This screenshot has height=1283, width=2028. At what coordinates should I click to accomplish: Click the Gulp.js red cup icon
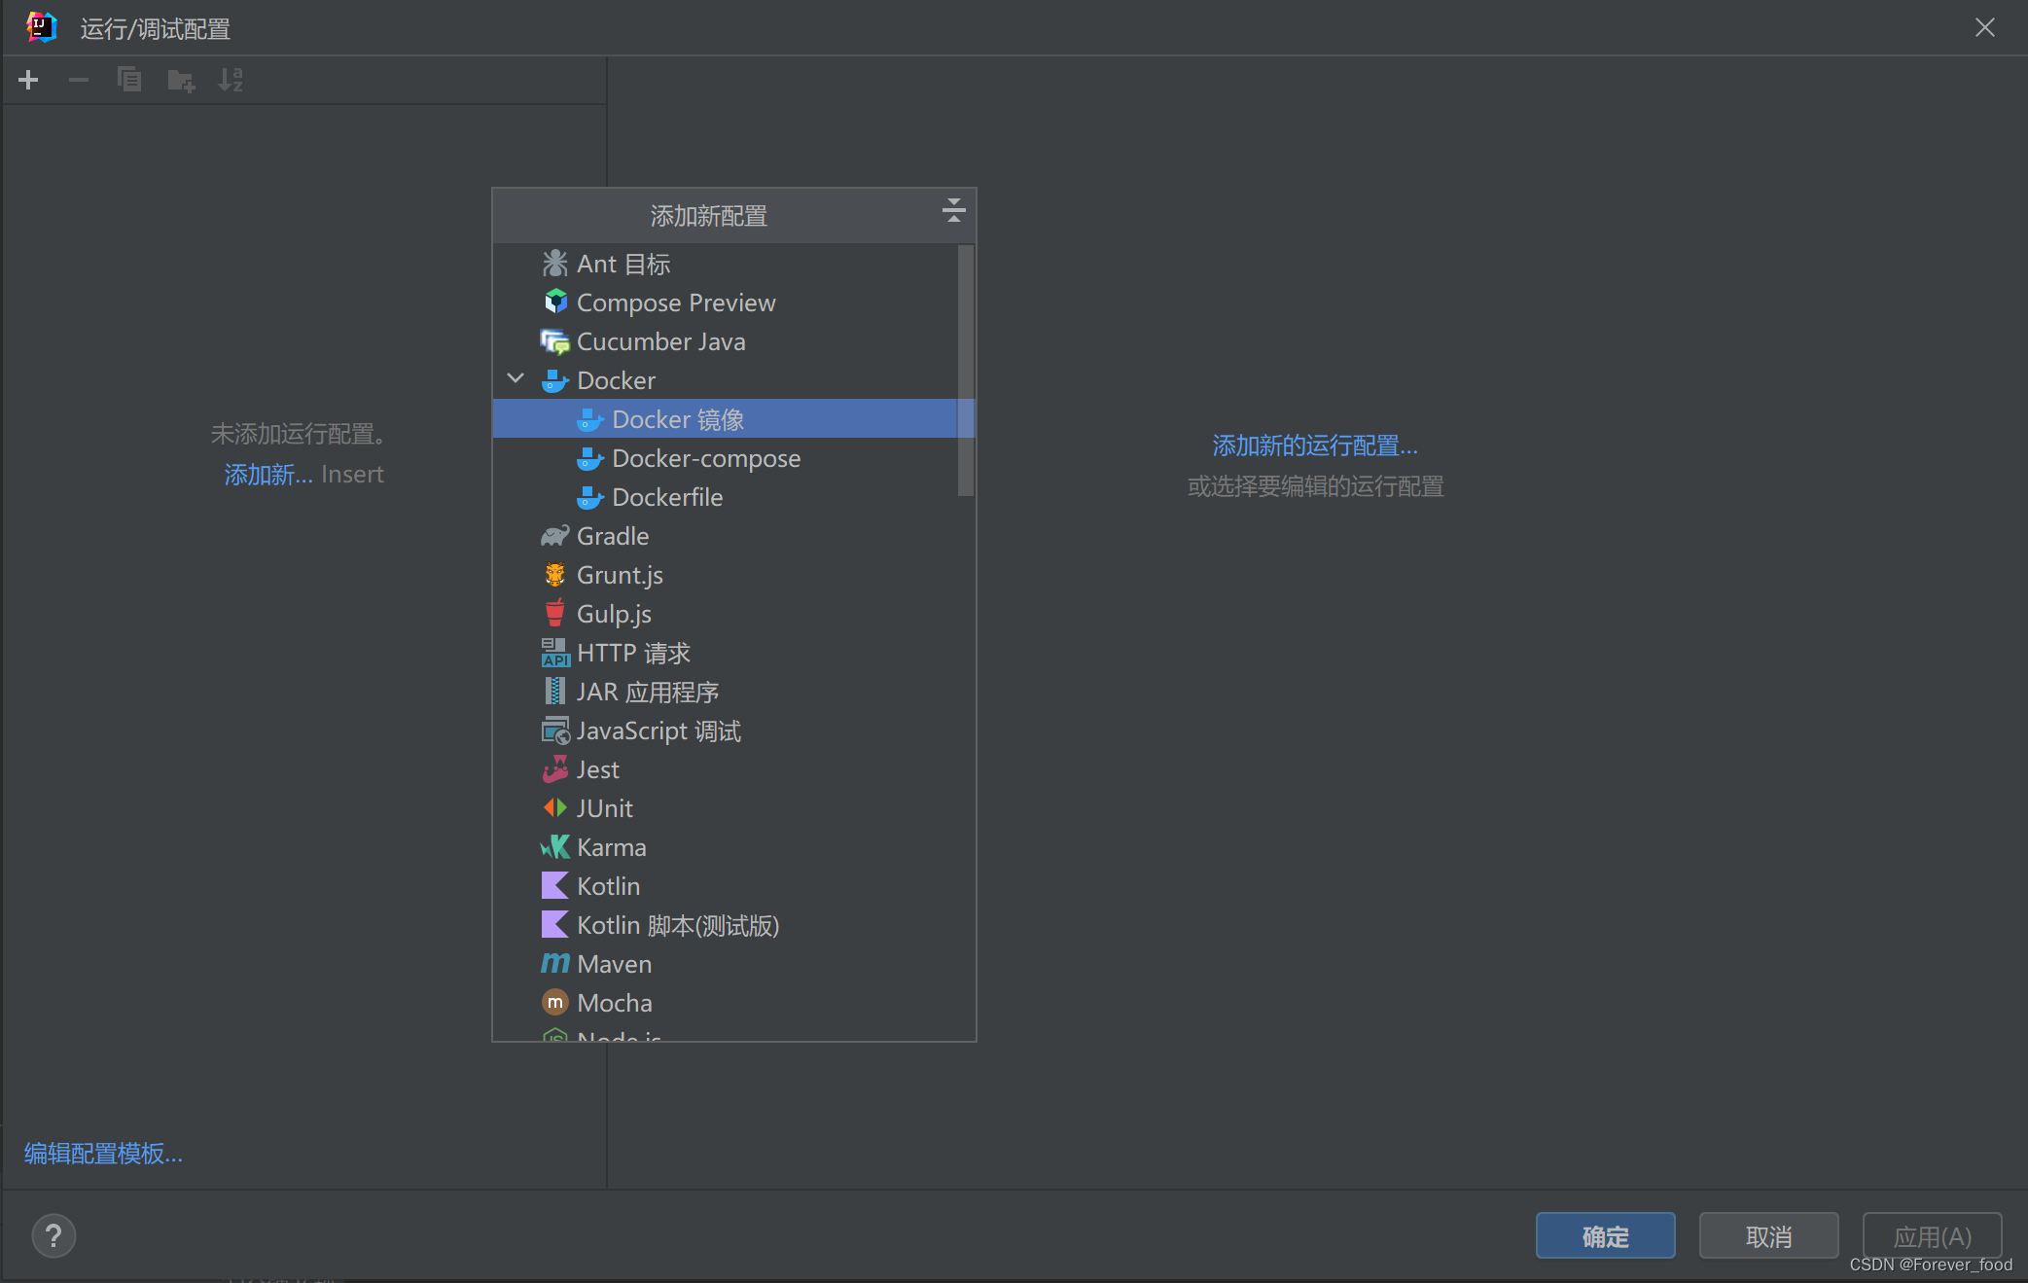554,614
